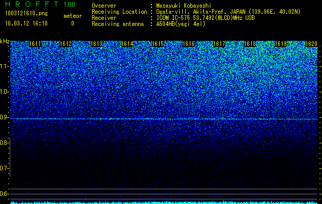Click the Receiver field label

coord(104,18)
